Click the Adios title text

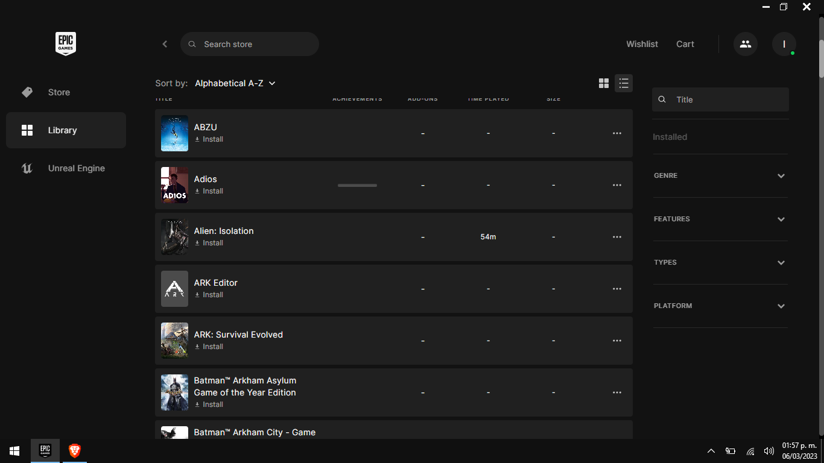[205, 179]
